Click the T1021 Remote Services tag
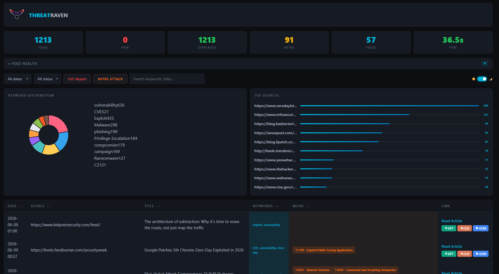The height and width of the screenshot is (274, 499). (x=312, y=270)
